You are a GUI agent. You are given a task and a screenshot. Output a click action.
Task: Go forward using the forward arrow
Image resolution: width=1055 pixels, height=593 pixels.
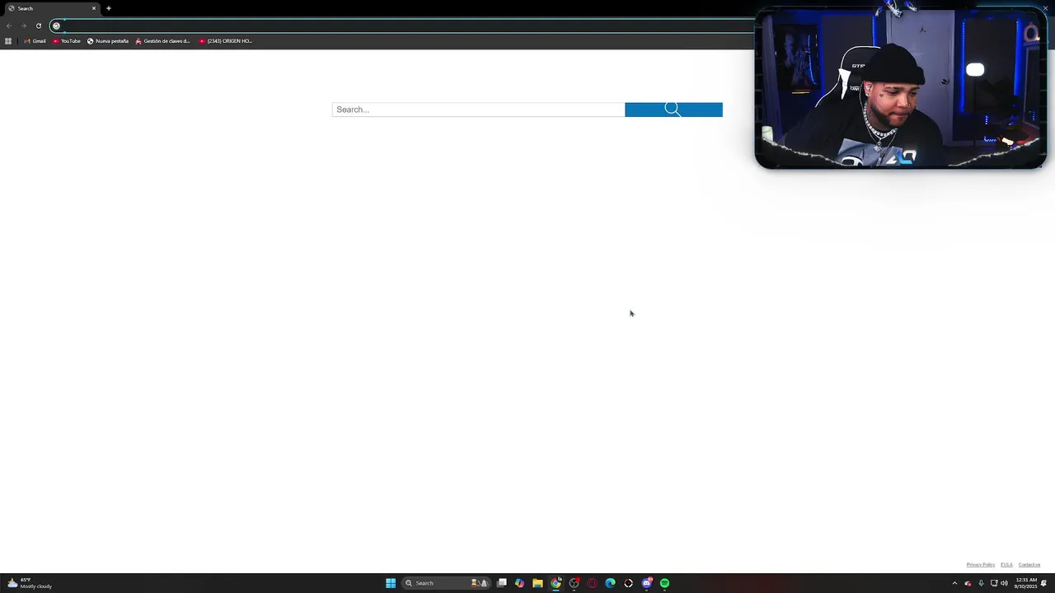(23, 26)
